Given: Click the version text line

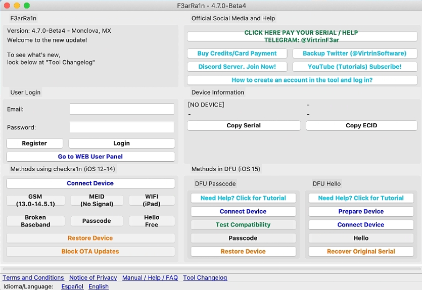Looking at the screenshot, I should tap(59, 31).
